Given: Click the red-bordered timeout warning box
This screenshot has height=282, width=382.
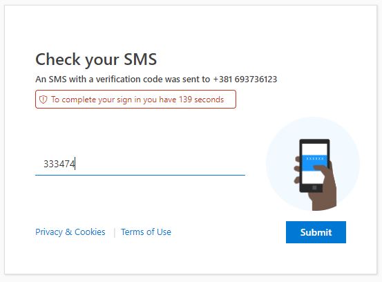Looking at the screenshot, I should tap(135, 100).
